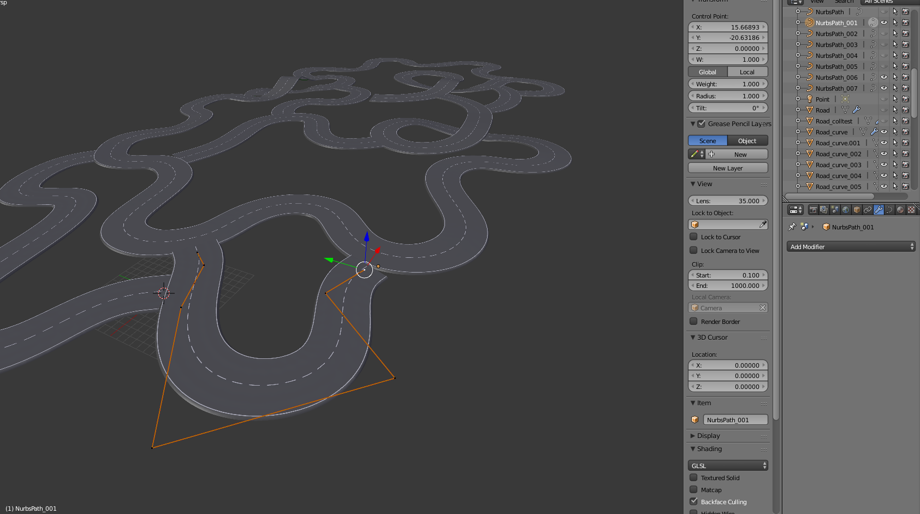
Task: Click the scene icon in properties breadcrumb
Action: click(x=804, y=227)
